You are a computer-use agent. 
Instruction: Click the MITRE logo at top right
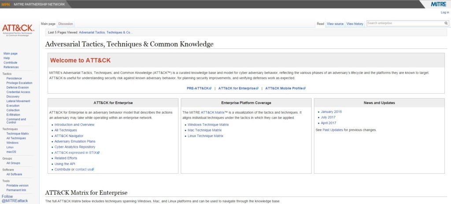439,4
